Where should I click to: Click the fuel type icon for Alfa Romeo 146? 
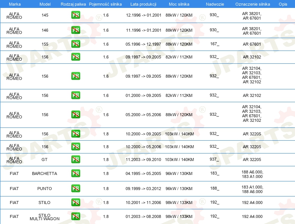(75, 30)
